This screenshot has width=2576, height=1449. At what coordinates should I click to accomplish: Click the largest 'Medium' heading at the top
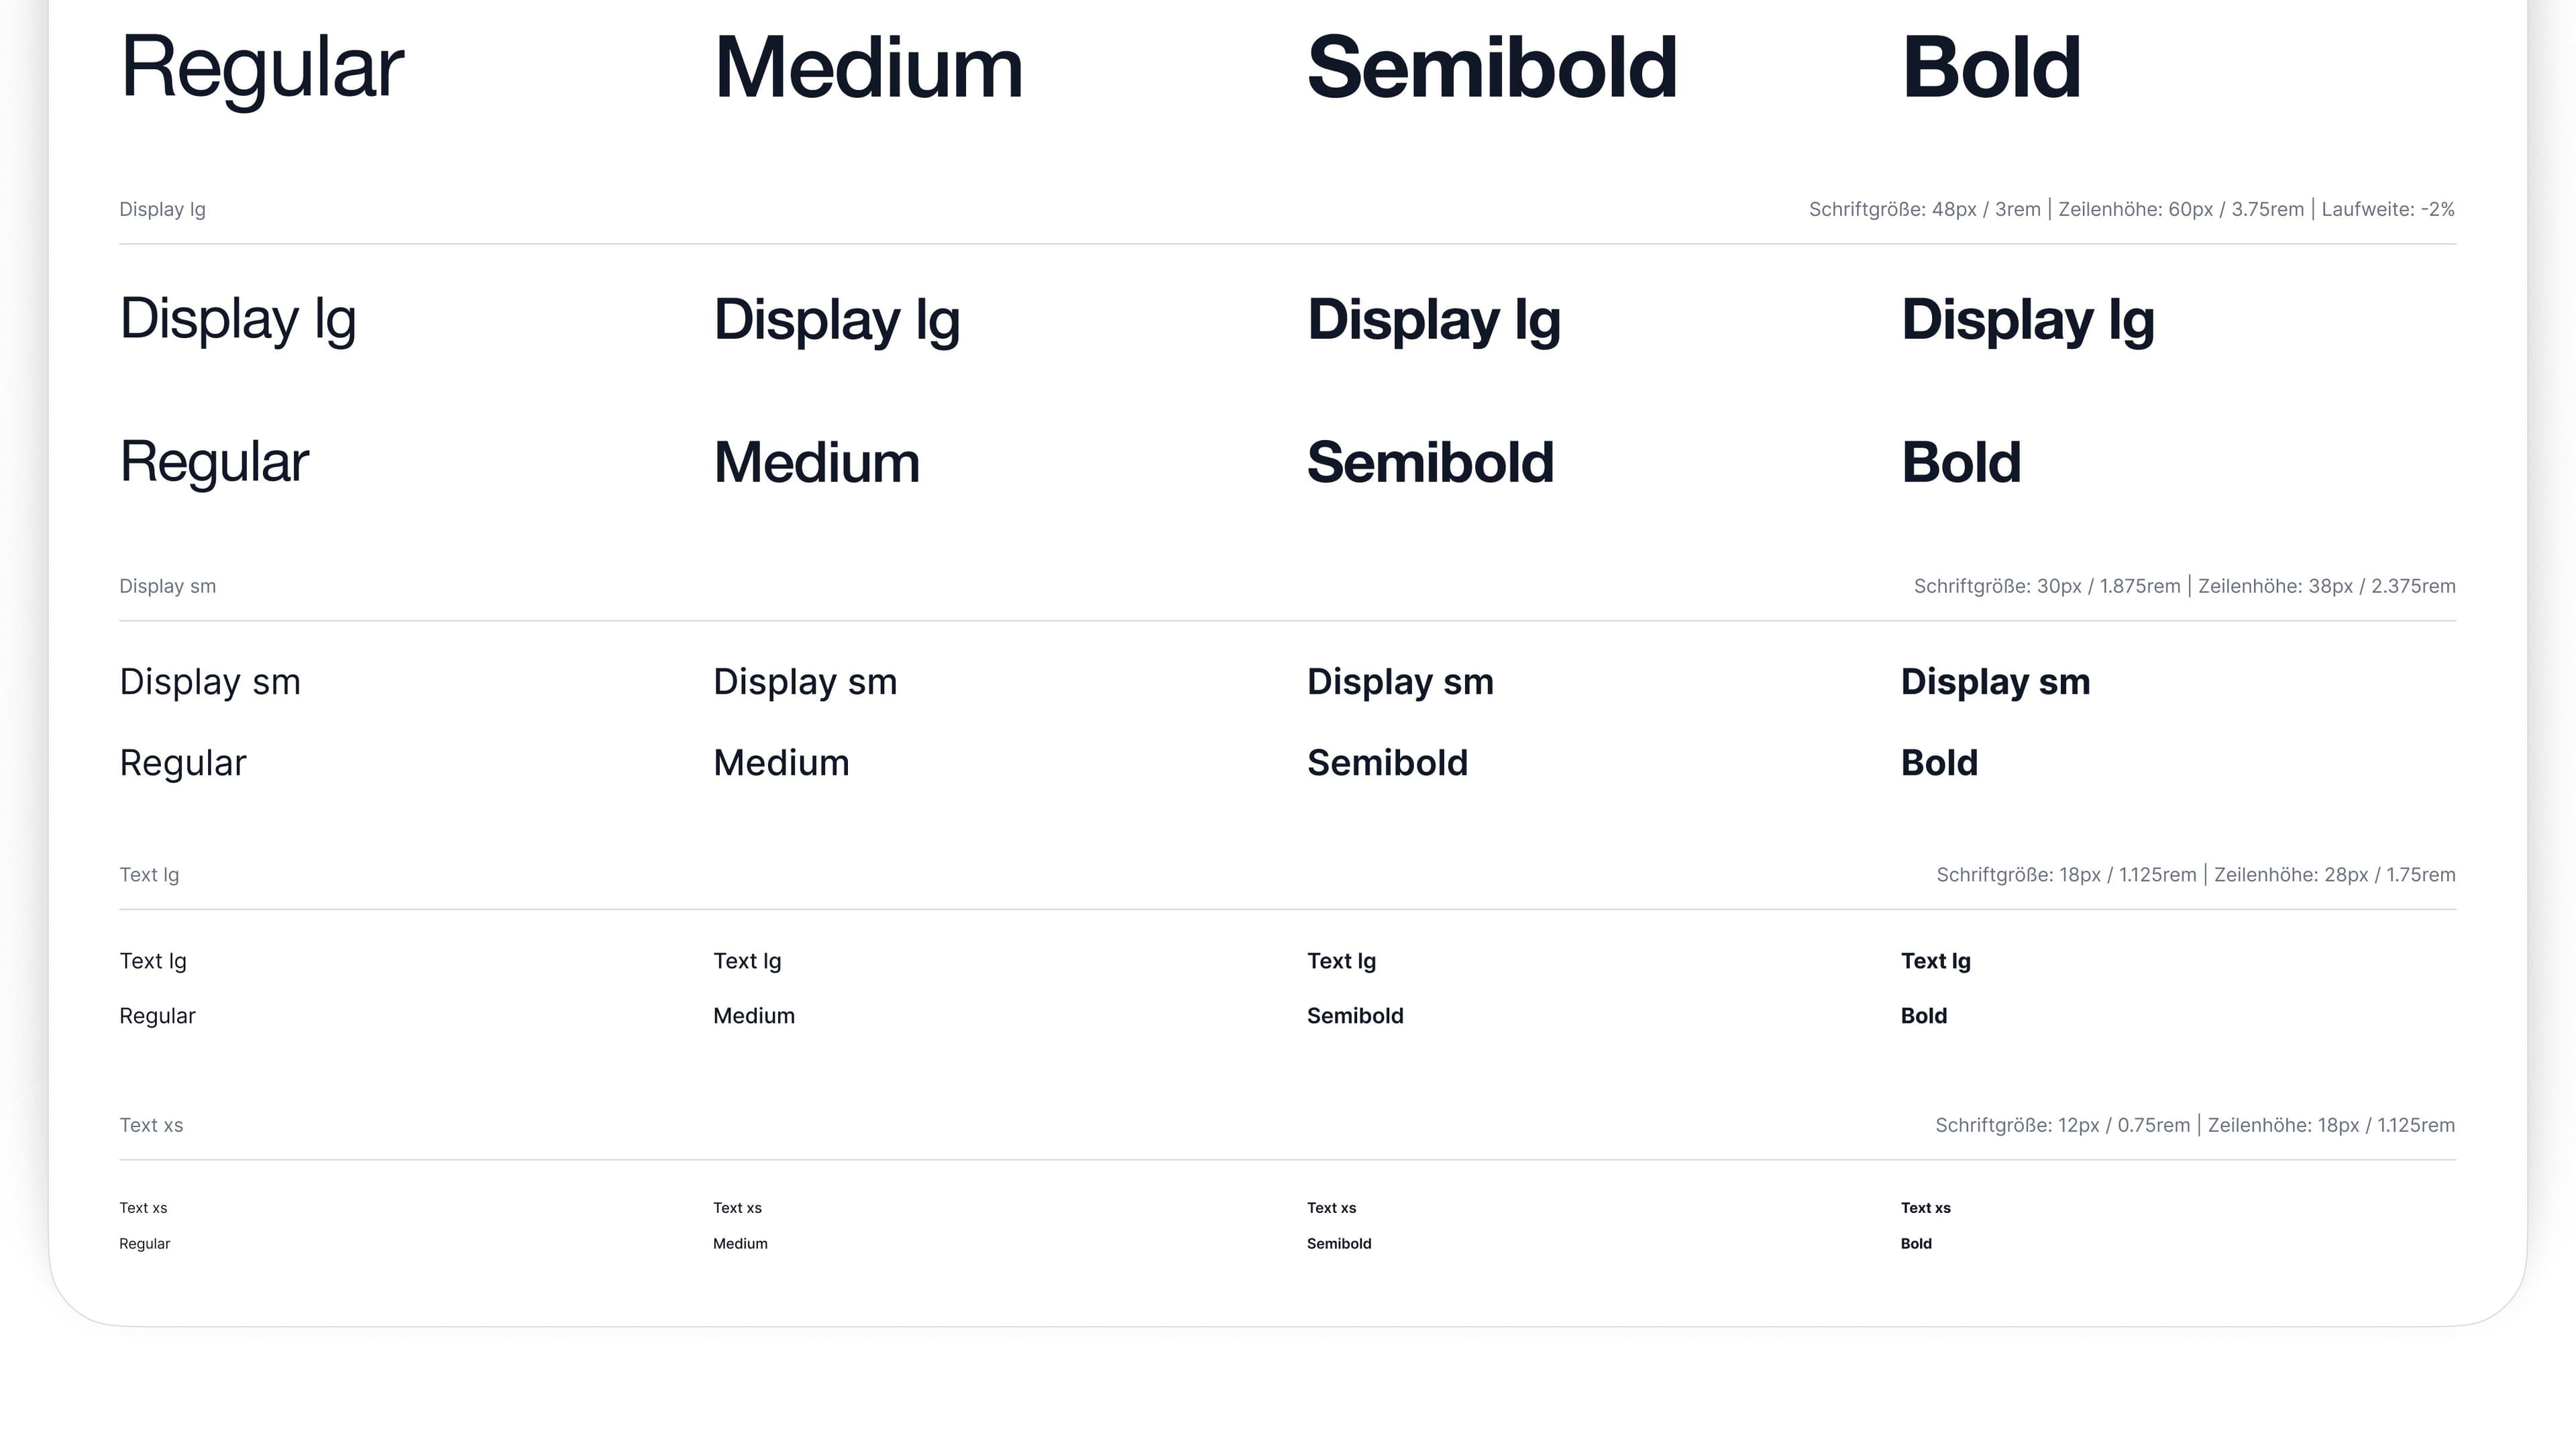[x=868, y=68]
